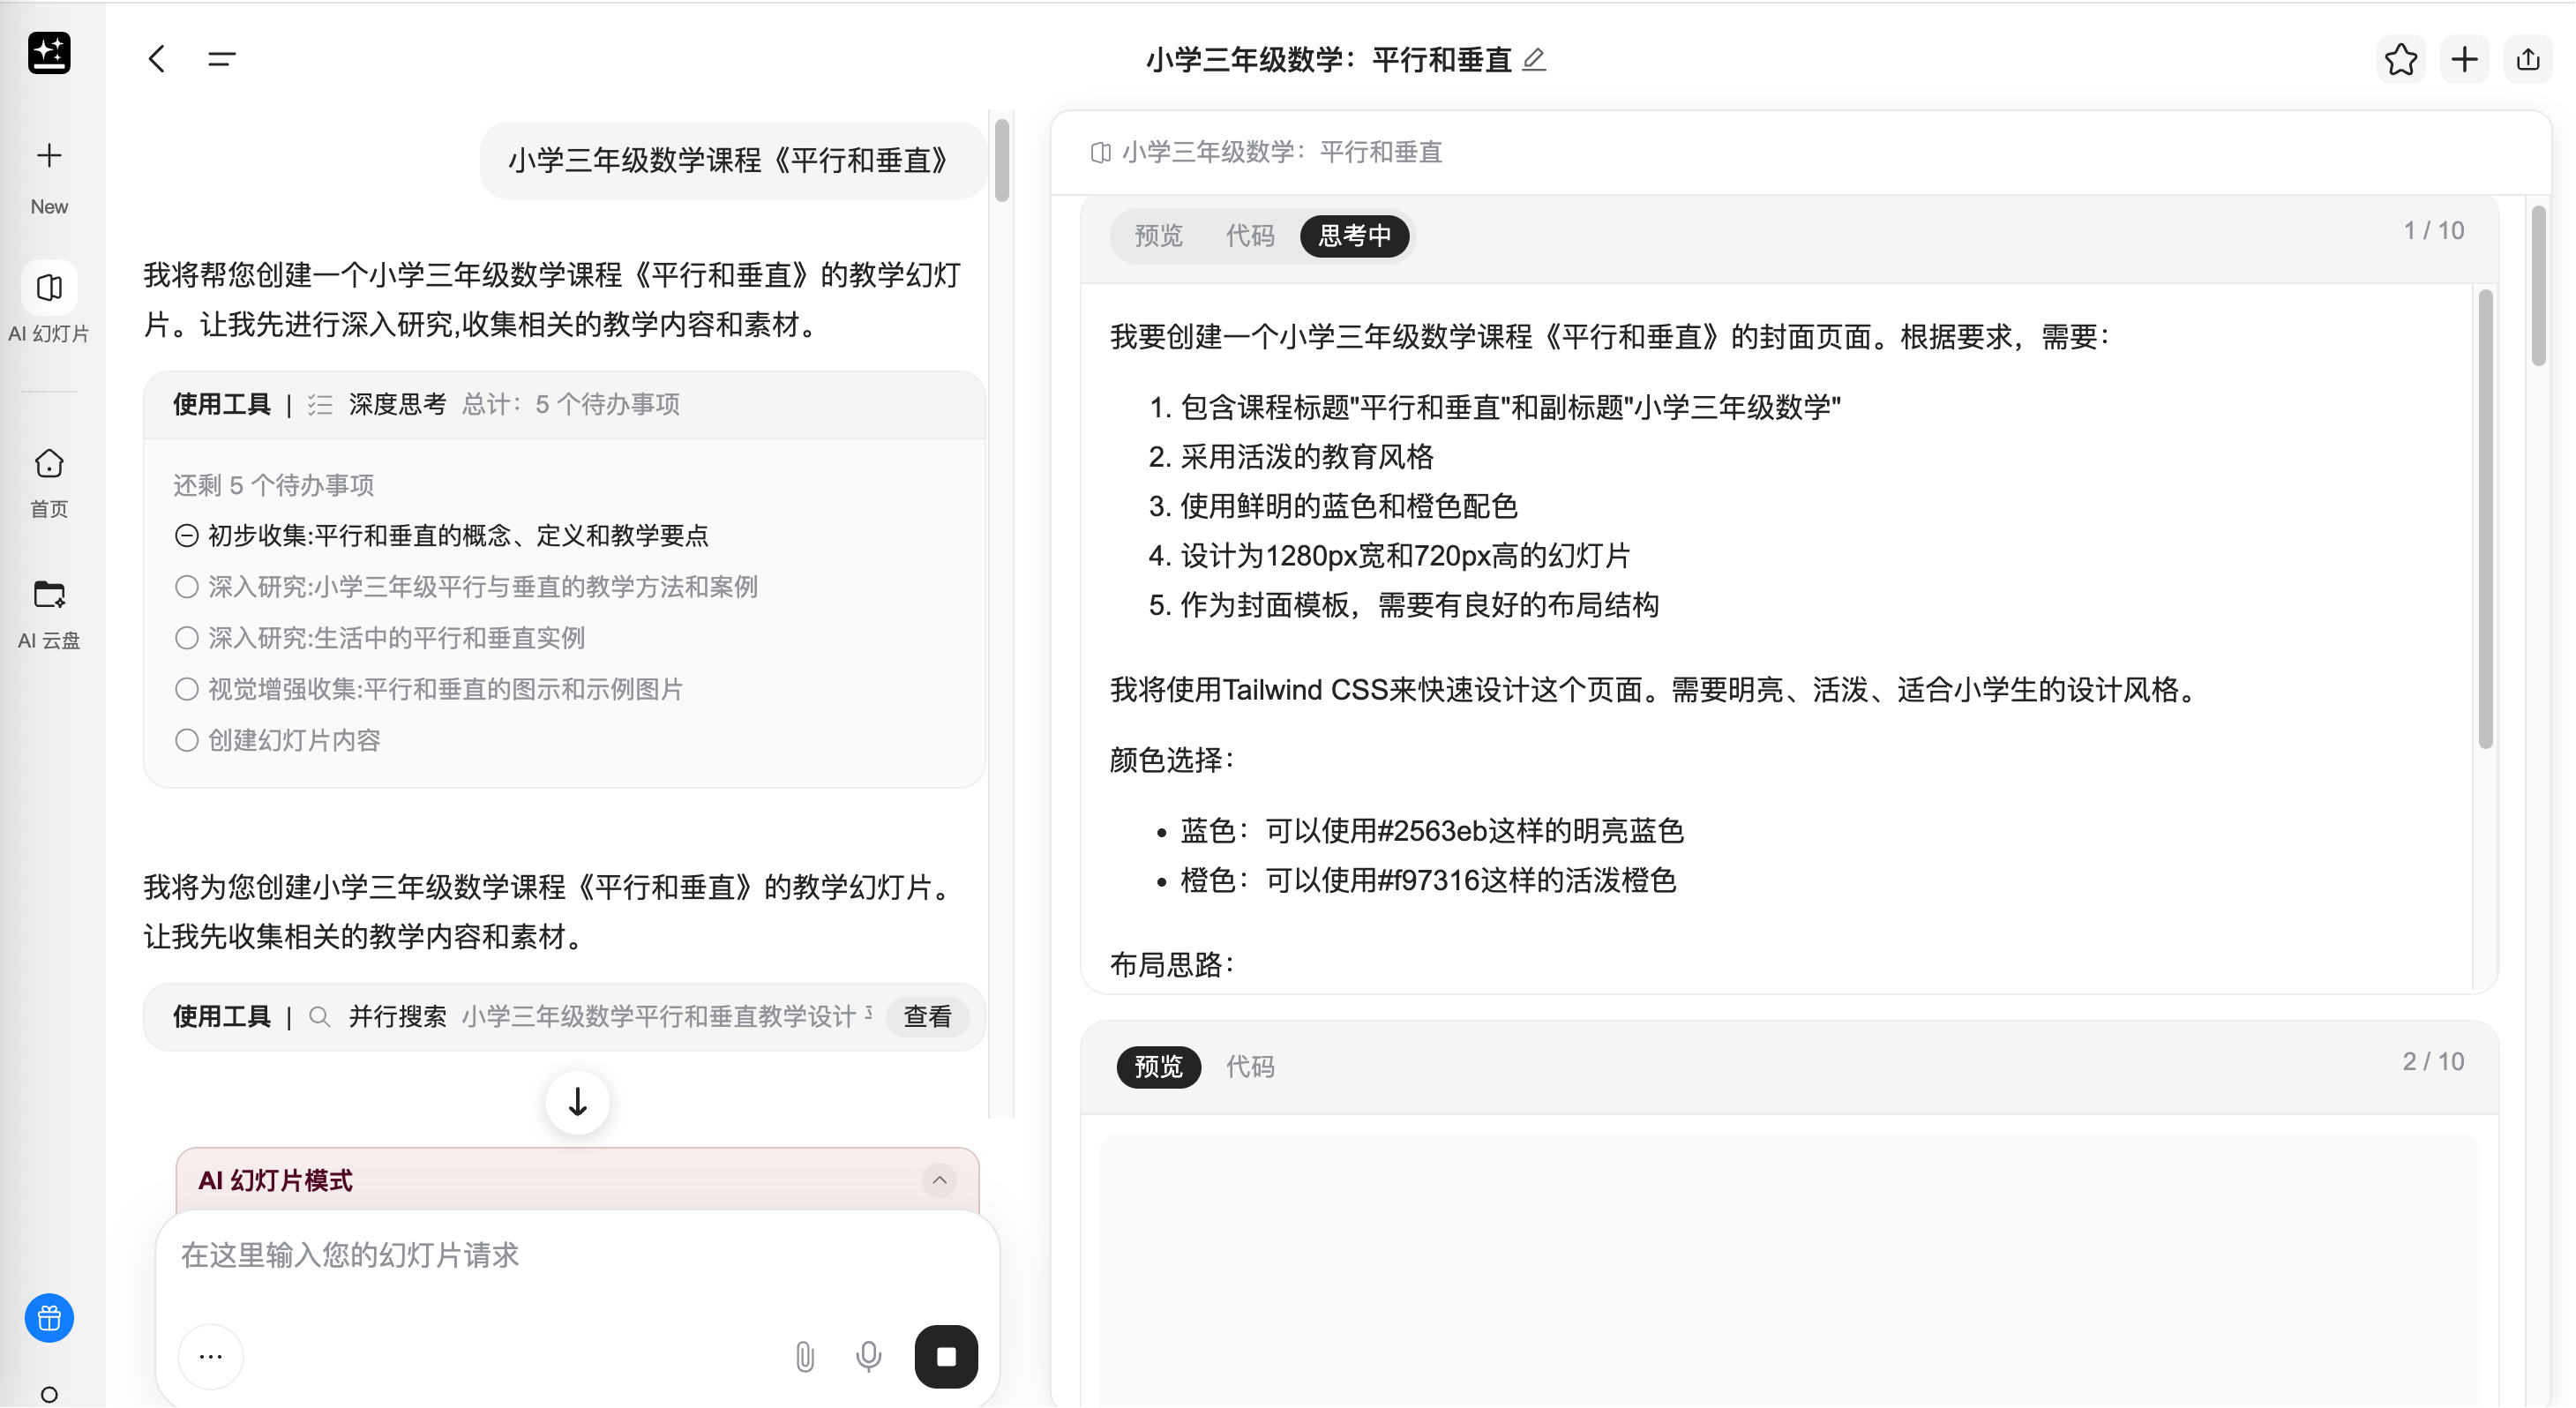Screen dimensions: 2576x1408
Task: Check the 创建幻灯片内容 todo item
Action: [186, 740]
